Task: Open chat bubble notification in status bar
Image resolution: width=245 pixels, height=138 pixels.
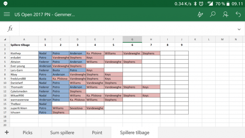Action: [x=6, y=4]
